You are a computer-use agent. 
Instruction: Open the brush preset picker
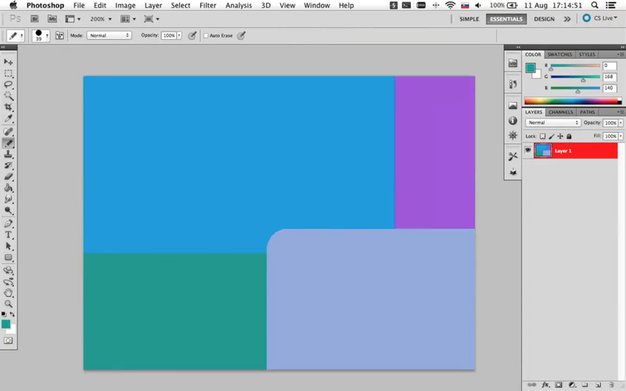[41, 35]
